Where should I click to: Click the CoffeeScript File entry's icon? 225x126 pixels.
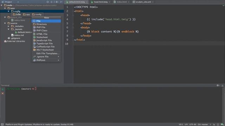click(x=34, y=47)
